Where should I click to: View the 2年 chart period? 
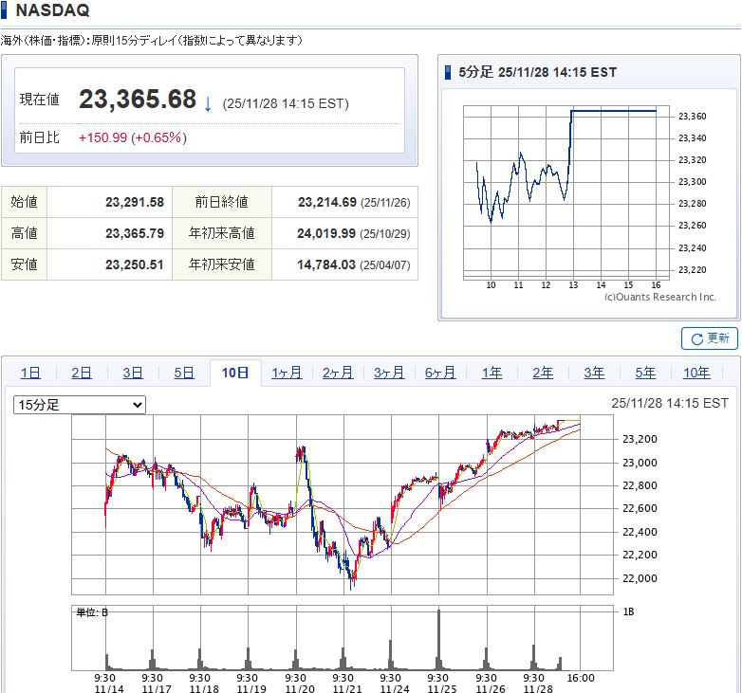point(543,374)
